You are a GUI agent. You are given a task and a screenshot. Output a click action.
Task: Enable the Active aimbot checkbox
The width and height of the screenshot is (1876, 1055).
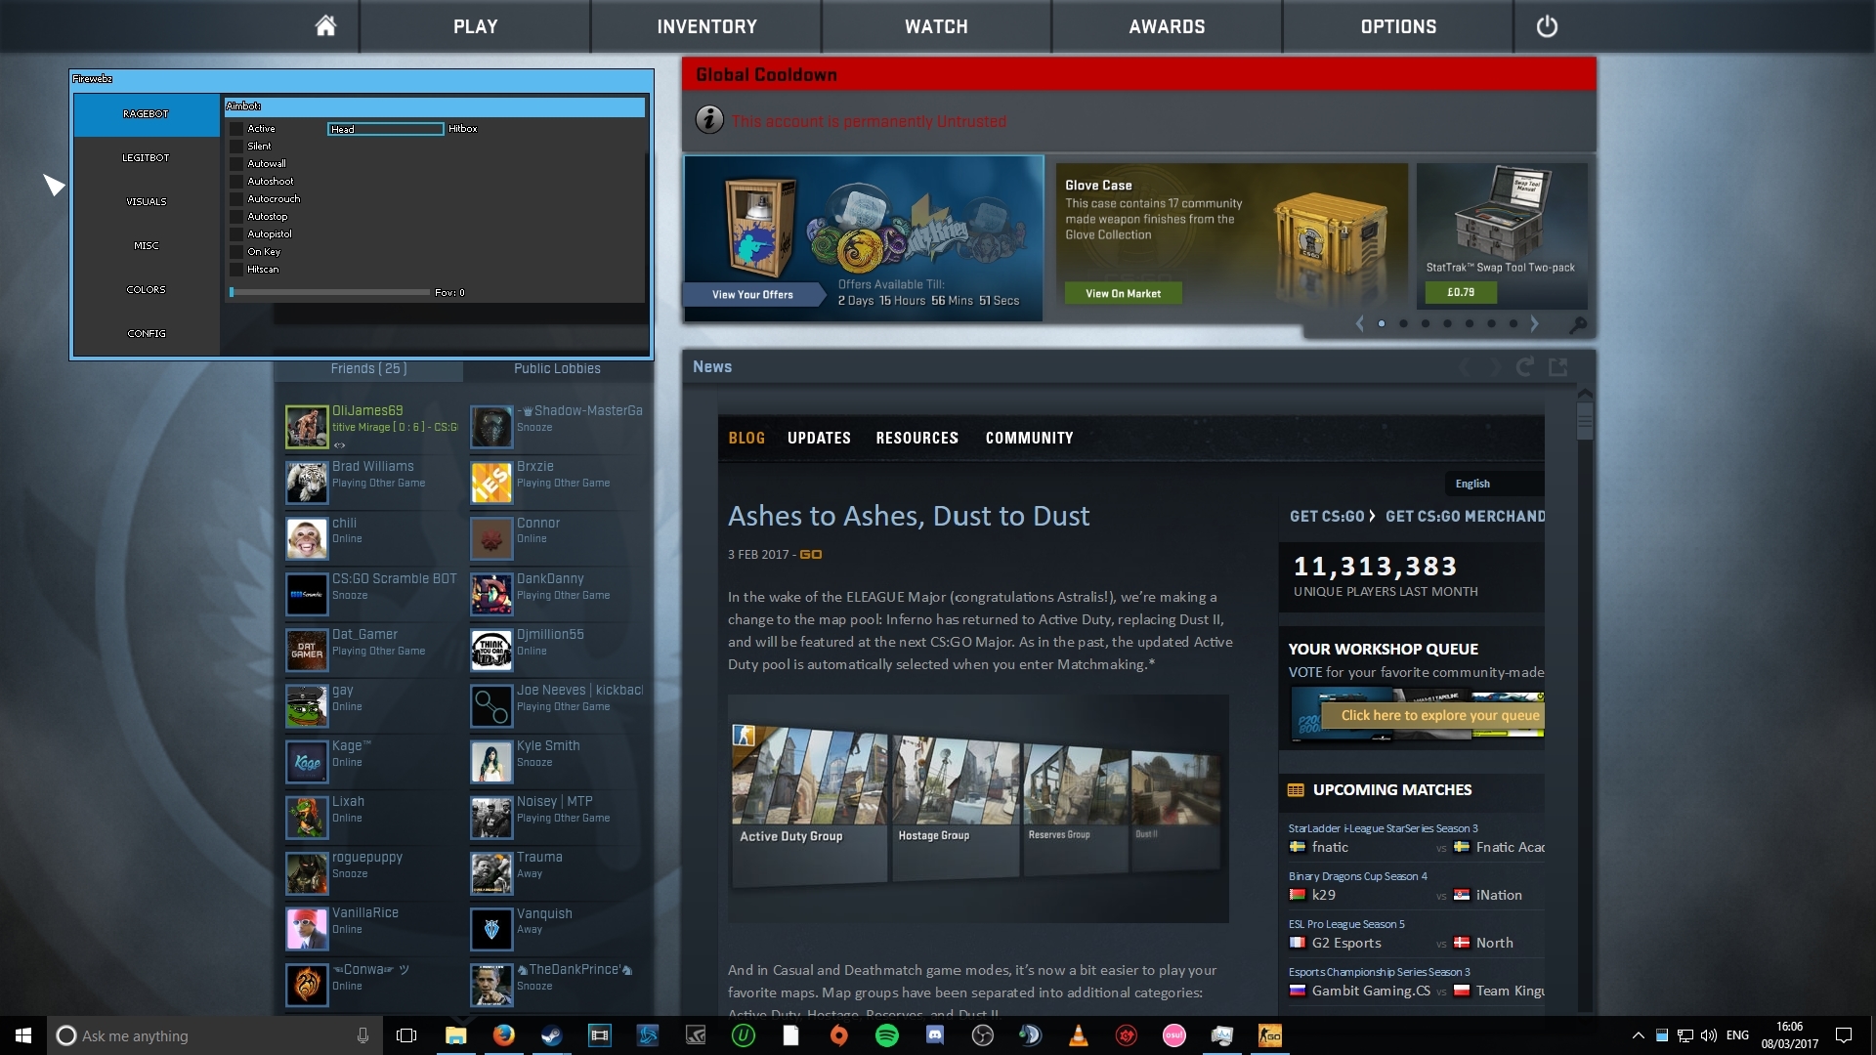click(236, 129)
